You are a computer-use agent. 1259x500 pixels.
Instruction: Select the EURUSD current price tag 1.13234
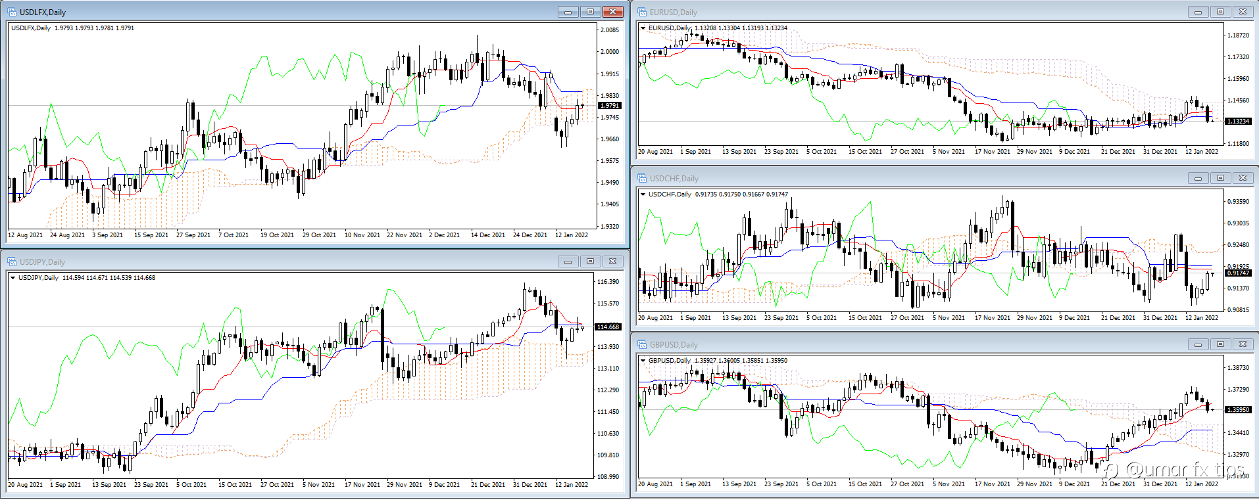coord(1238,122)
